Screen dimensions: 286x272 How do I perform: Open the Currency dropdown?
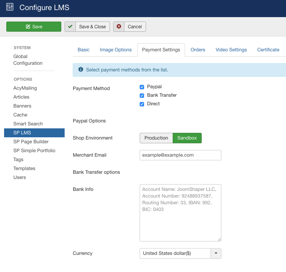click(x=175, y=253)
